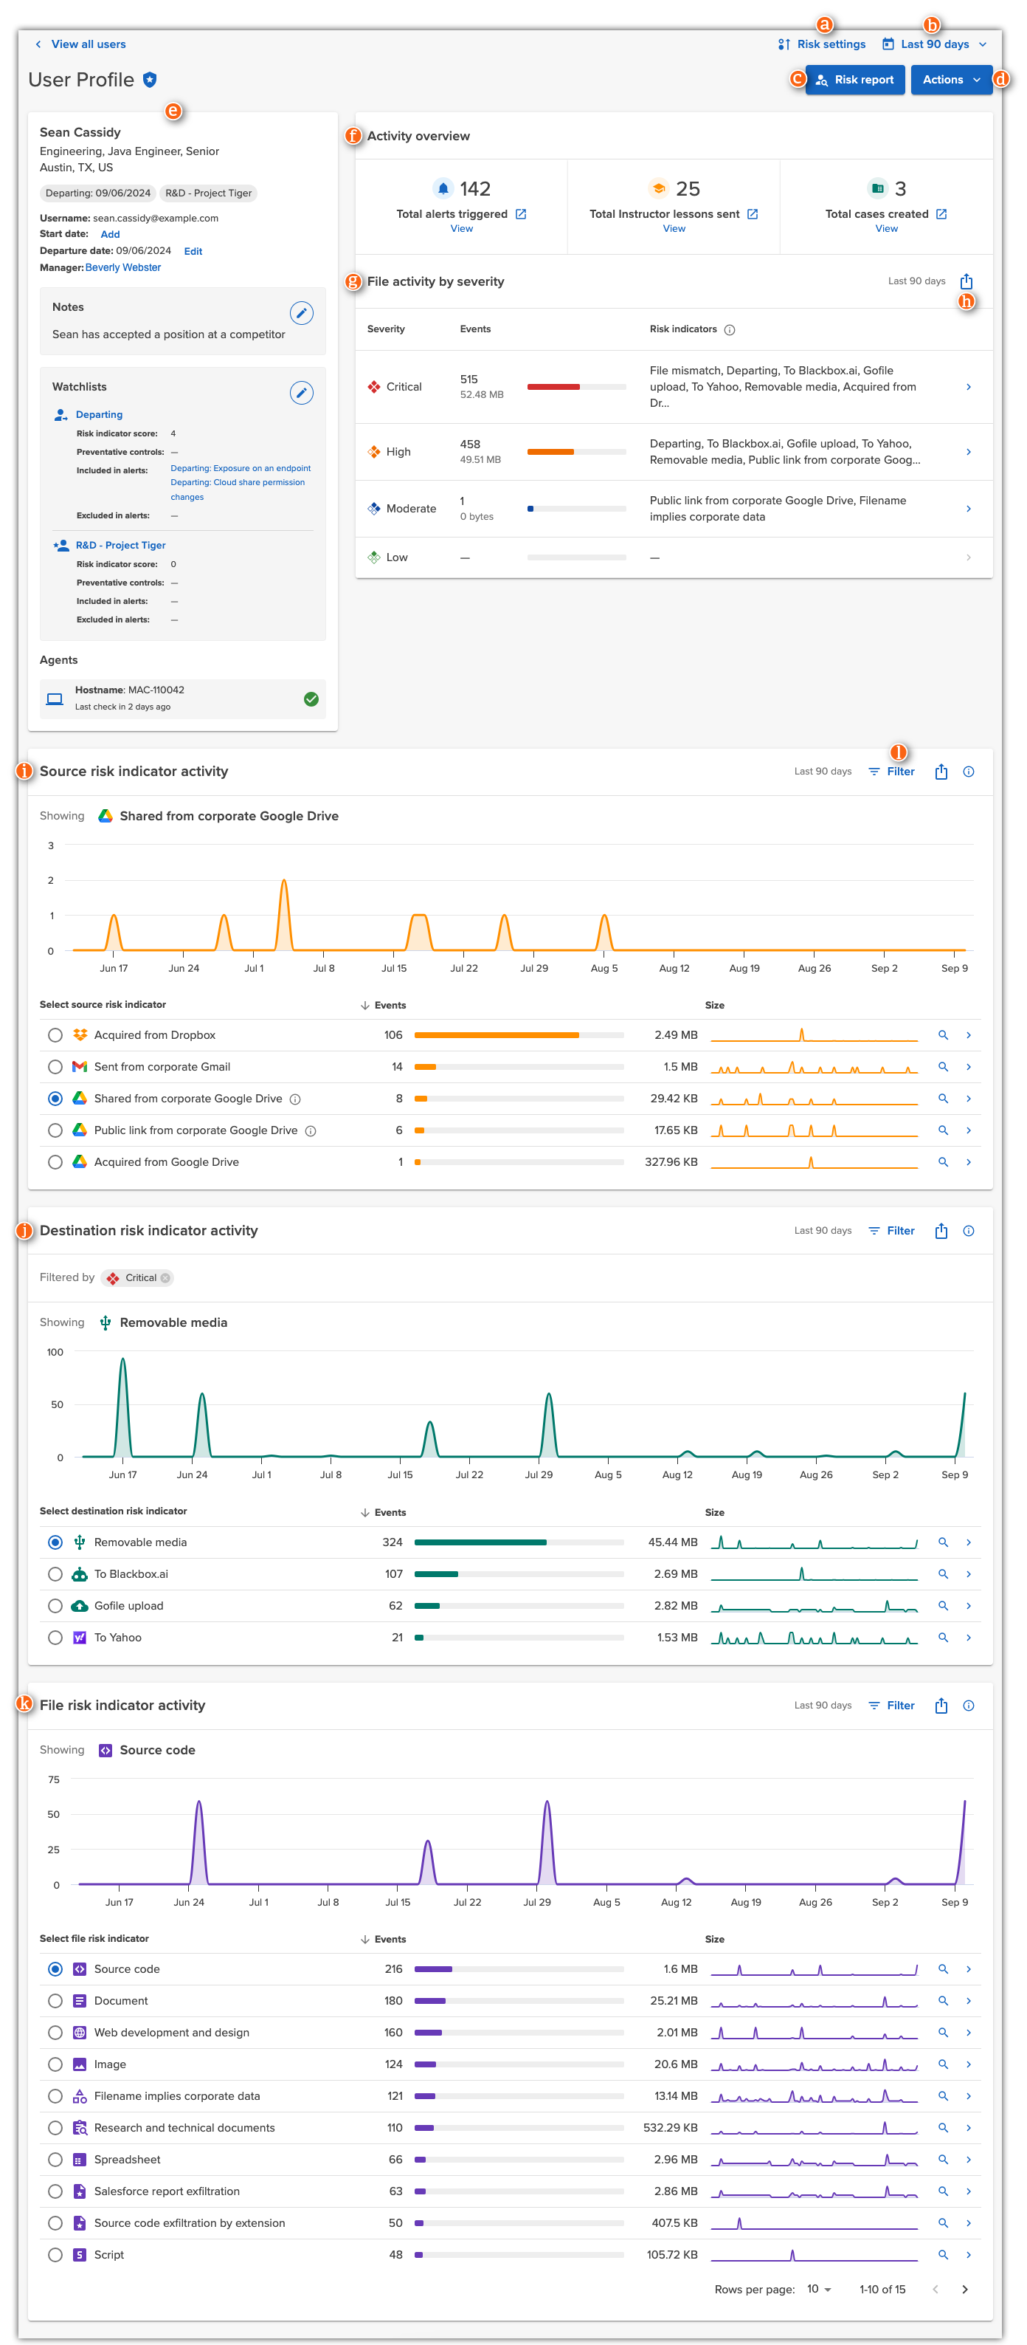The height and width of the screenshot is (2345, 1027).
Task: Remove the Critical filter chip
Action: (x=165, y=1278)
